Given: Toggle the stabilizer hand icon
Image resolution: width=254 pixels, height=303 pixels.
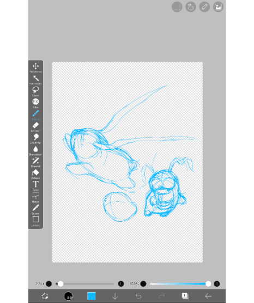Looking at the screenshot, I should click(191, 7).
